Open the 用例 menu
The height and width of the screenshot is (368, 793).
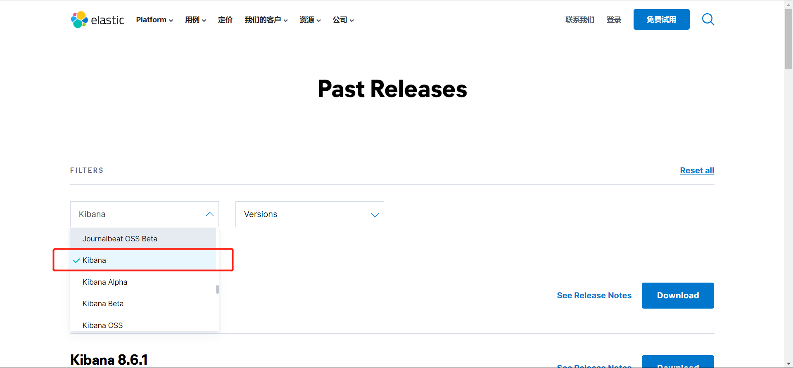[x=195, y=20]
